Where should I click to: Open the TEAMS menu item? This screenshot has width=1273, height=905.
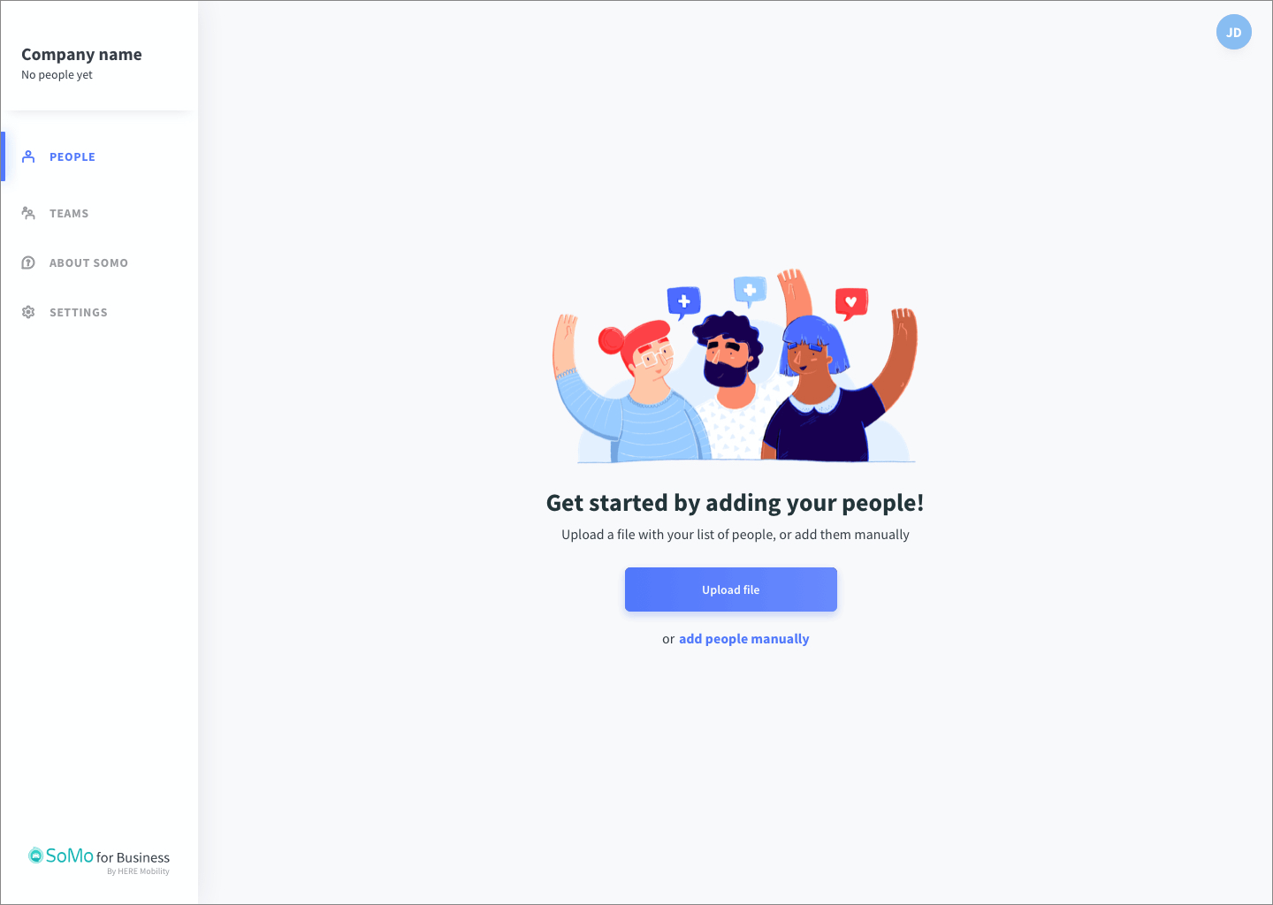(69, 213)
